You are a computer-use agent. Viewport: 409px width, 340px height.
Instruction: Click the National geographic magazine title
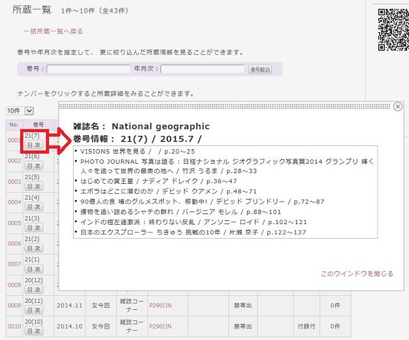pos(160,127)
